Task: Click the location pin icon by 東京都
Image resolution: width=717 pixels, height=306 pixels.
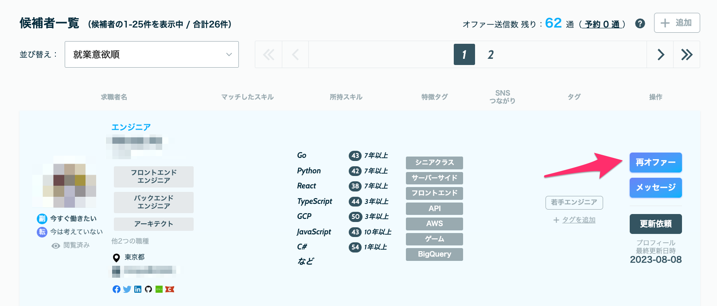Action: coord(117,257)
